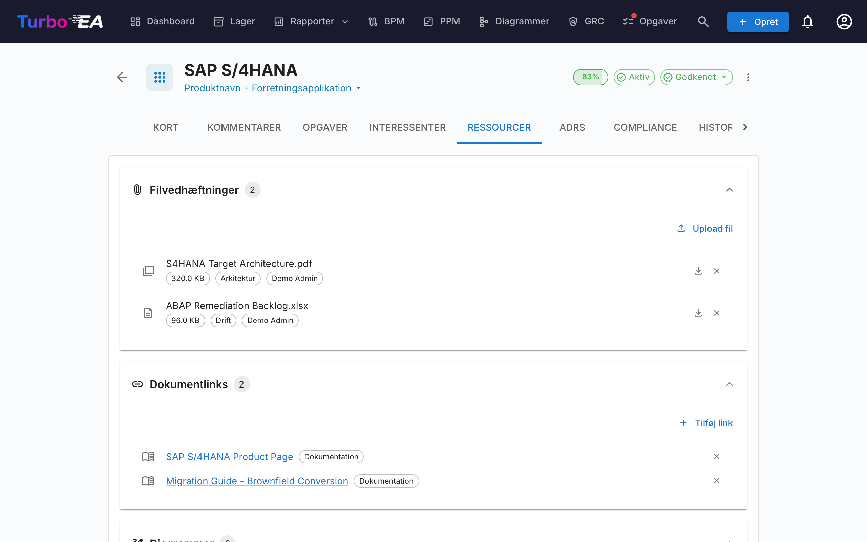Viewport: 867px width, 542px height.
Task: Switch to the KOMMENTARER tab
Action: pos(244,128)
